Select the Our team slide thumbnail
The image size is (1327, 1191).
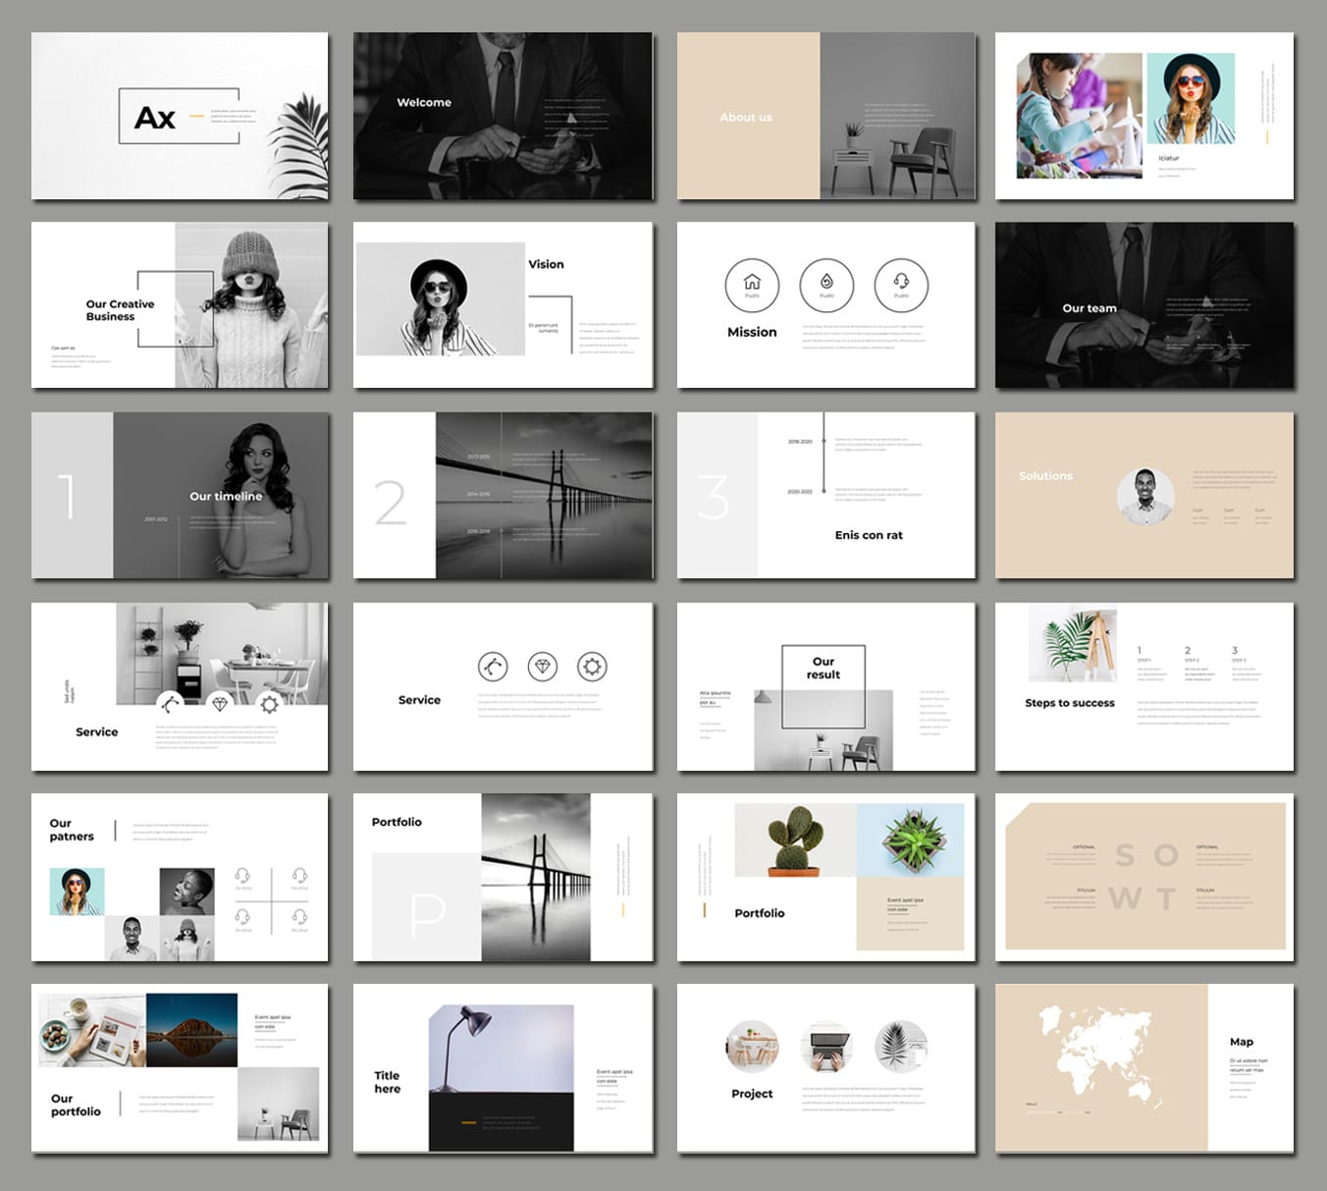point(1144,305)
